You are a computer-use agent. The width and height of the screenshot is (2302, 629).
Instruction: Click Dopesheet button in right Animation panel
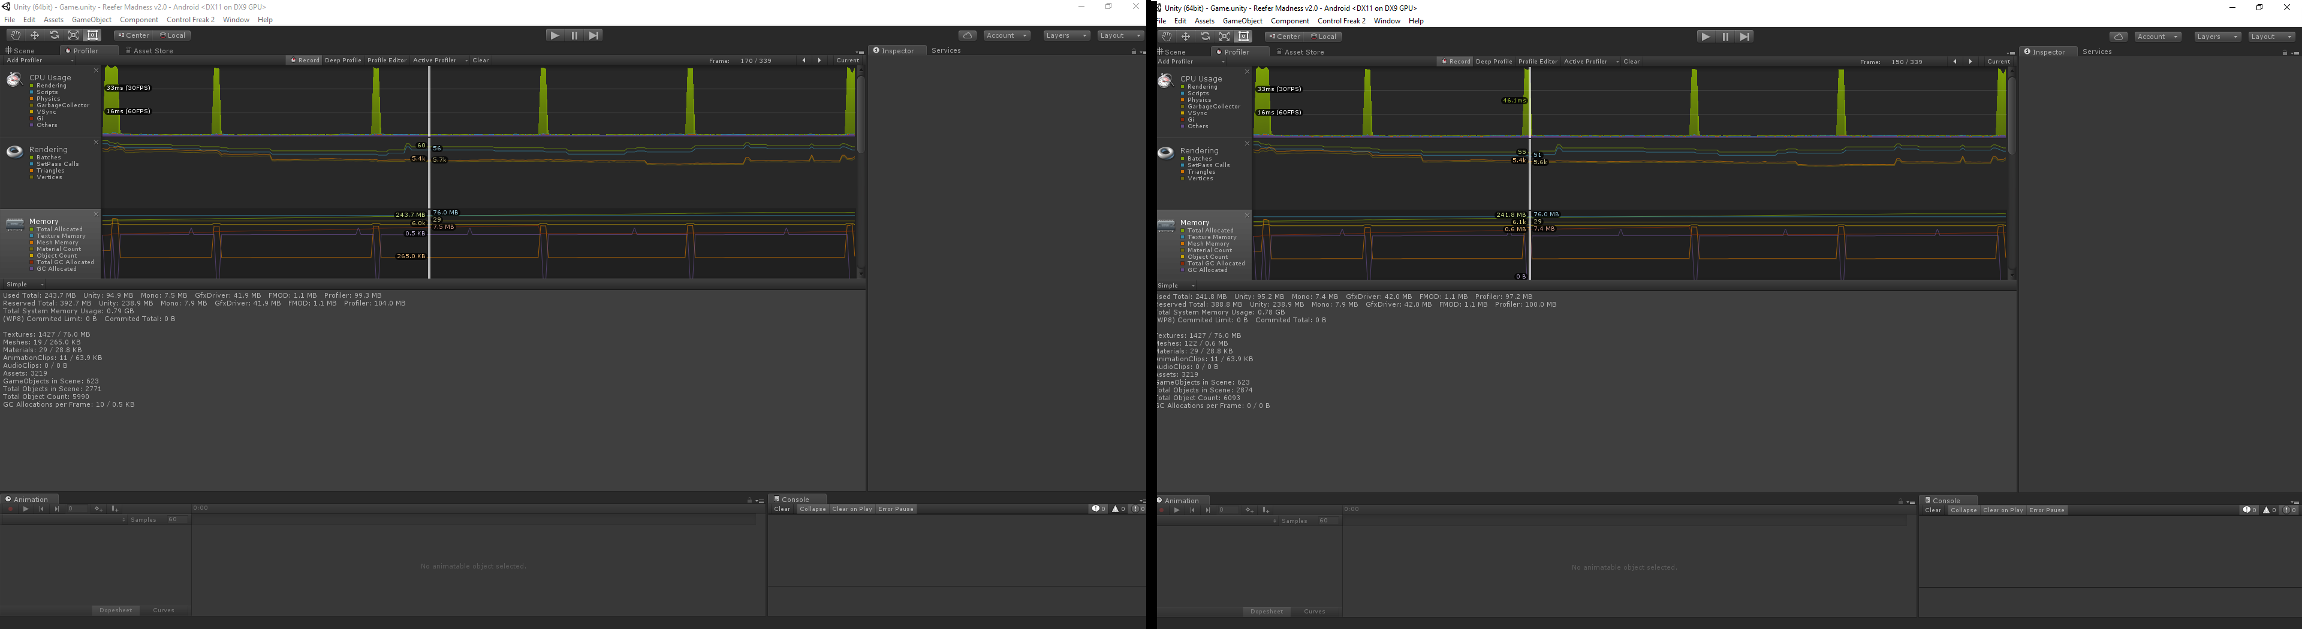[x=1267, y=612]
